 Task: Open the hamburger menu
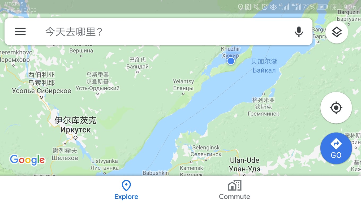(x=20, y=32)
